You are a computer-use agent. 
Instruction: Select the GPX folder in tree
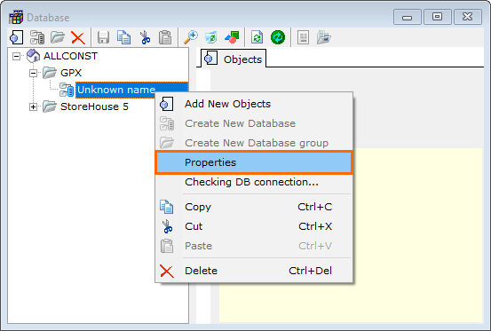point(71,73)
